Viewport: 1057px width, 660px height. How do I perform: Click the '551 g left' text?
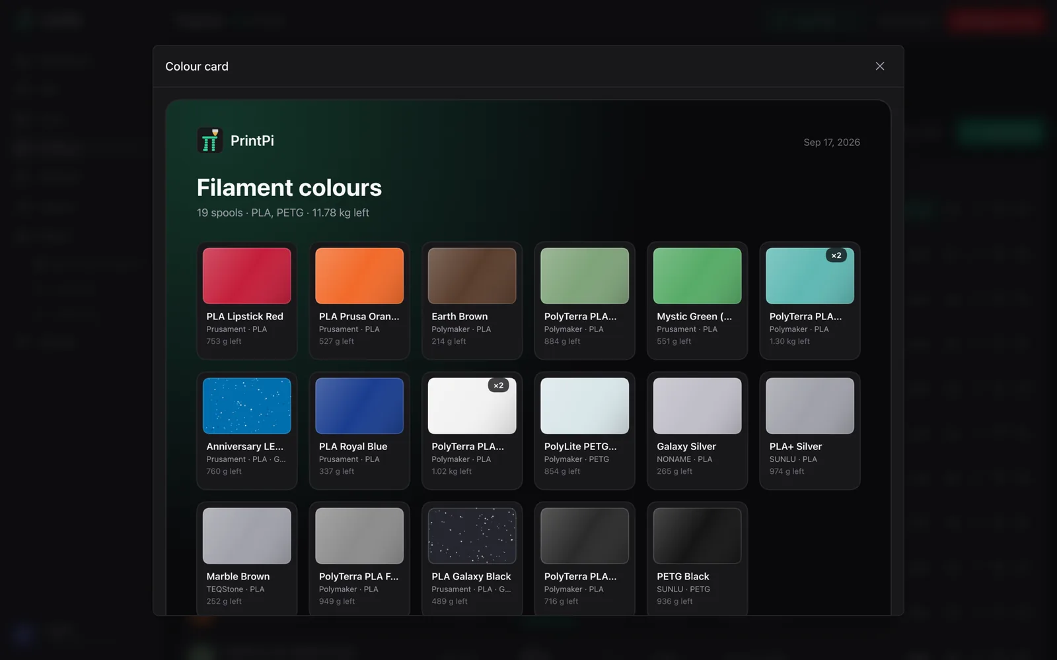point(674,341)
